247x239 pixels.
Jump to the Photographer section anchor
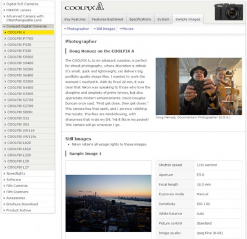click(76, 29)
